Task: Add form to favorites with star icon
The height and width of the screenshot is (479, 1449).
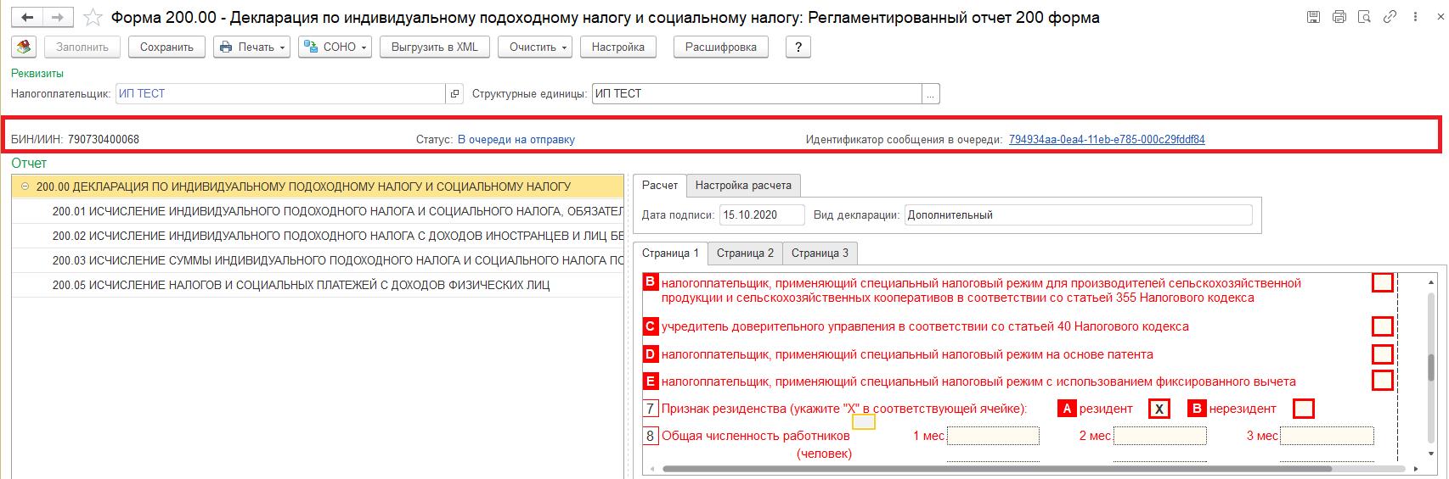Action: coord(93,18)
